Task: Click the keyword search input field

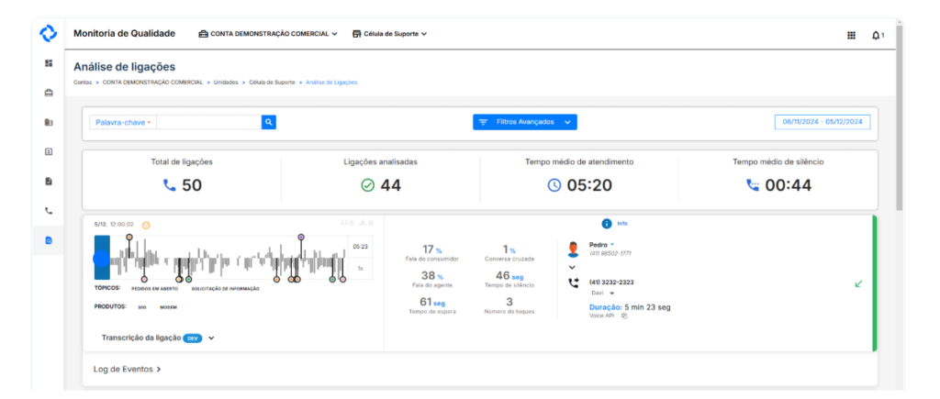Action: (208, 122)
